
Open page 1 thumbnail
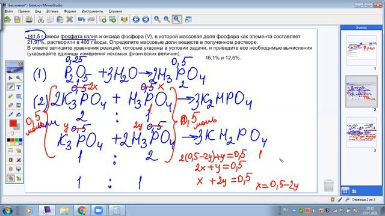362,50
